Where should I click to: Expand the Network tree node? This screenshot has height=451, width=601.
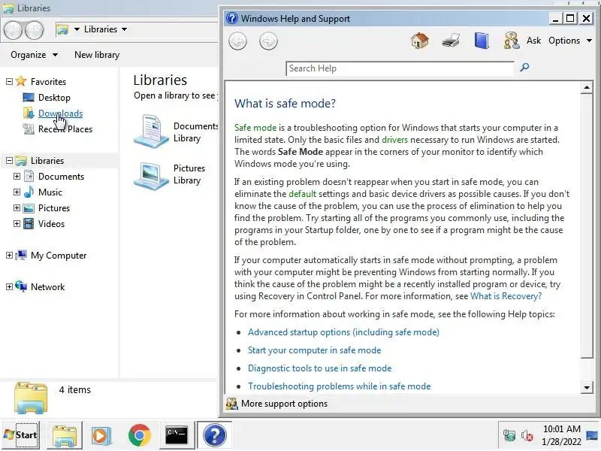(9, 286)
